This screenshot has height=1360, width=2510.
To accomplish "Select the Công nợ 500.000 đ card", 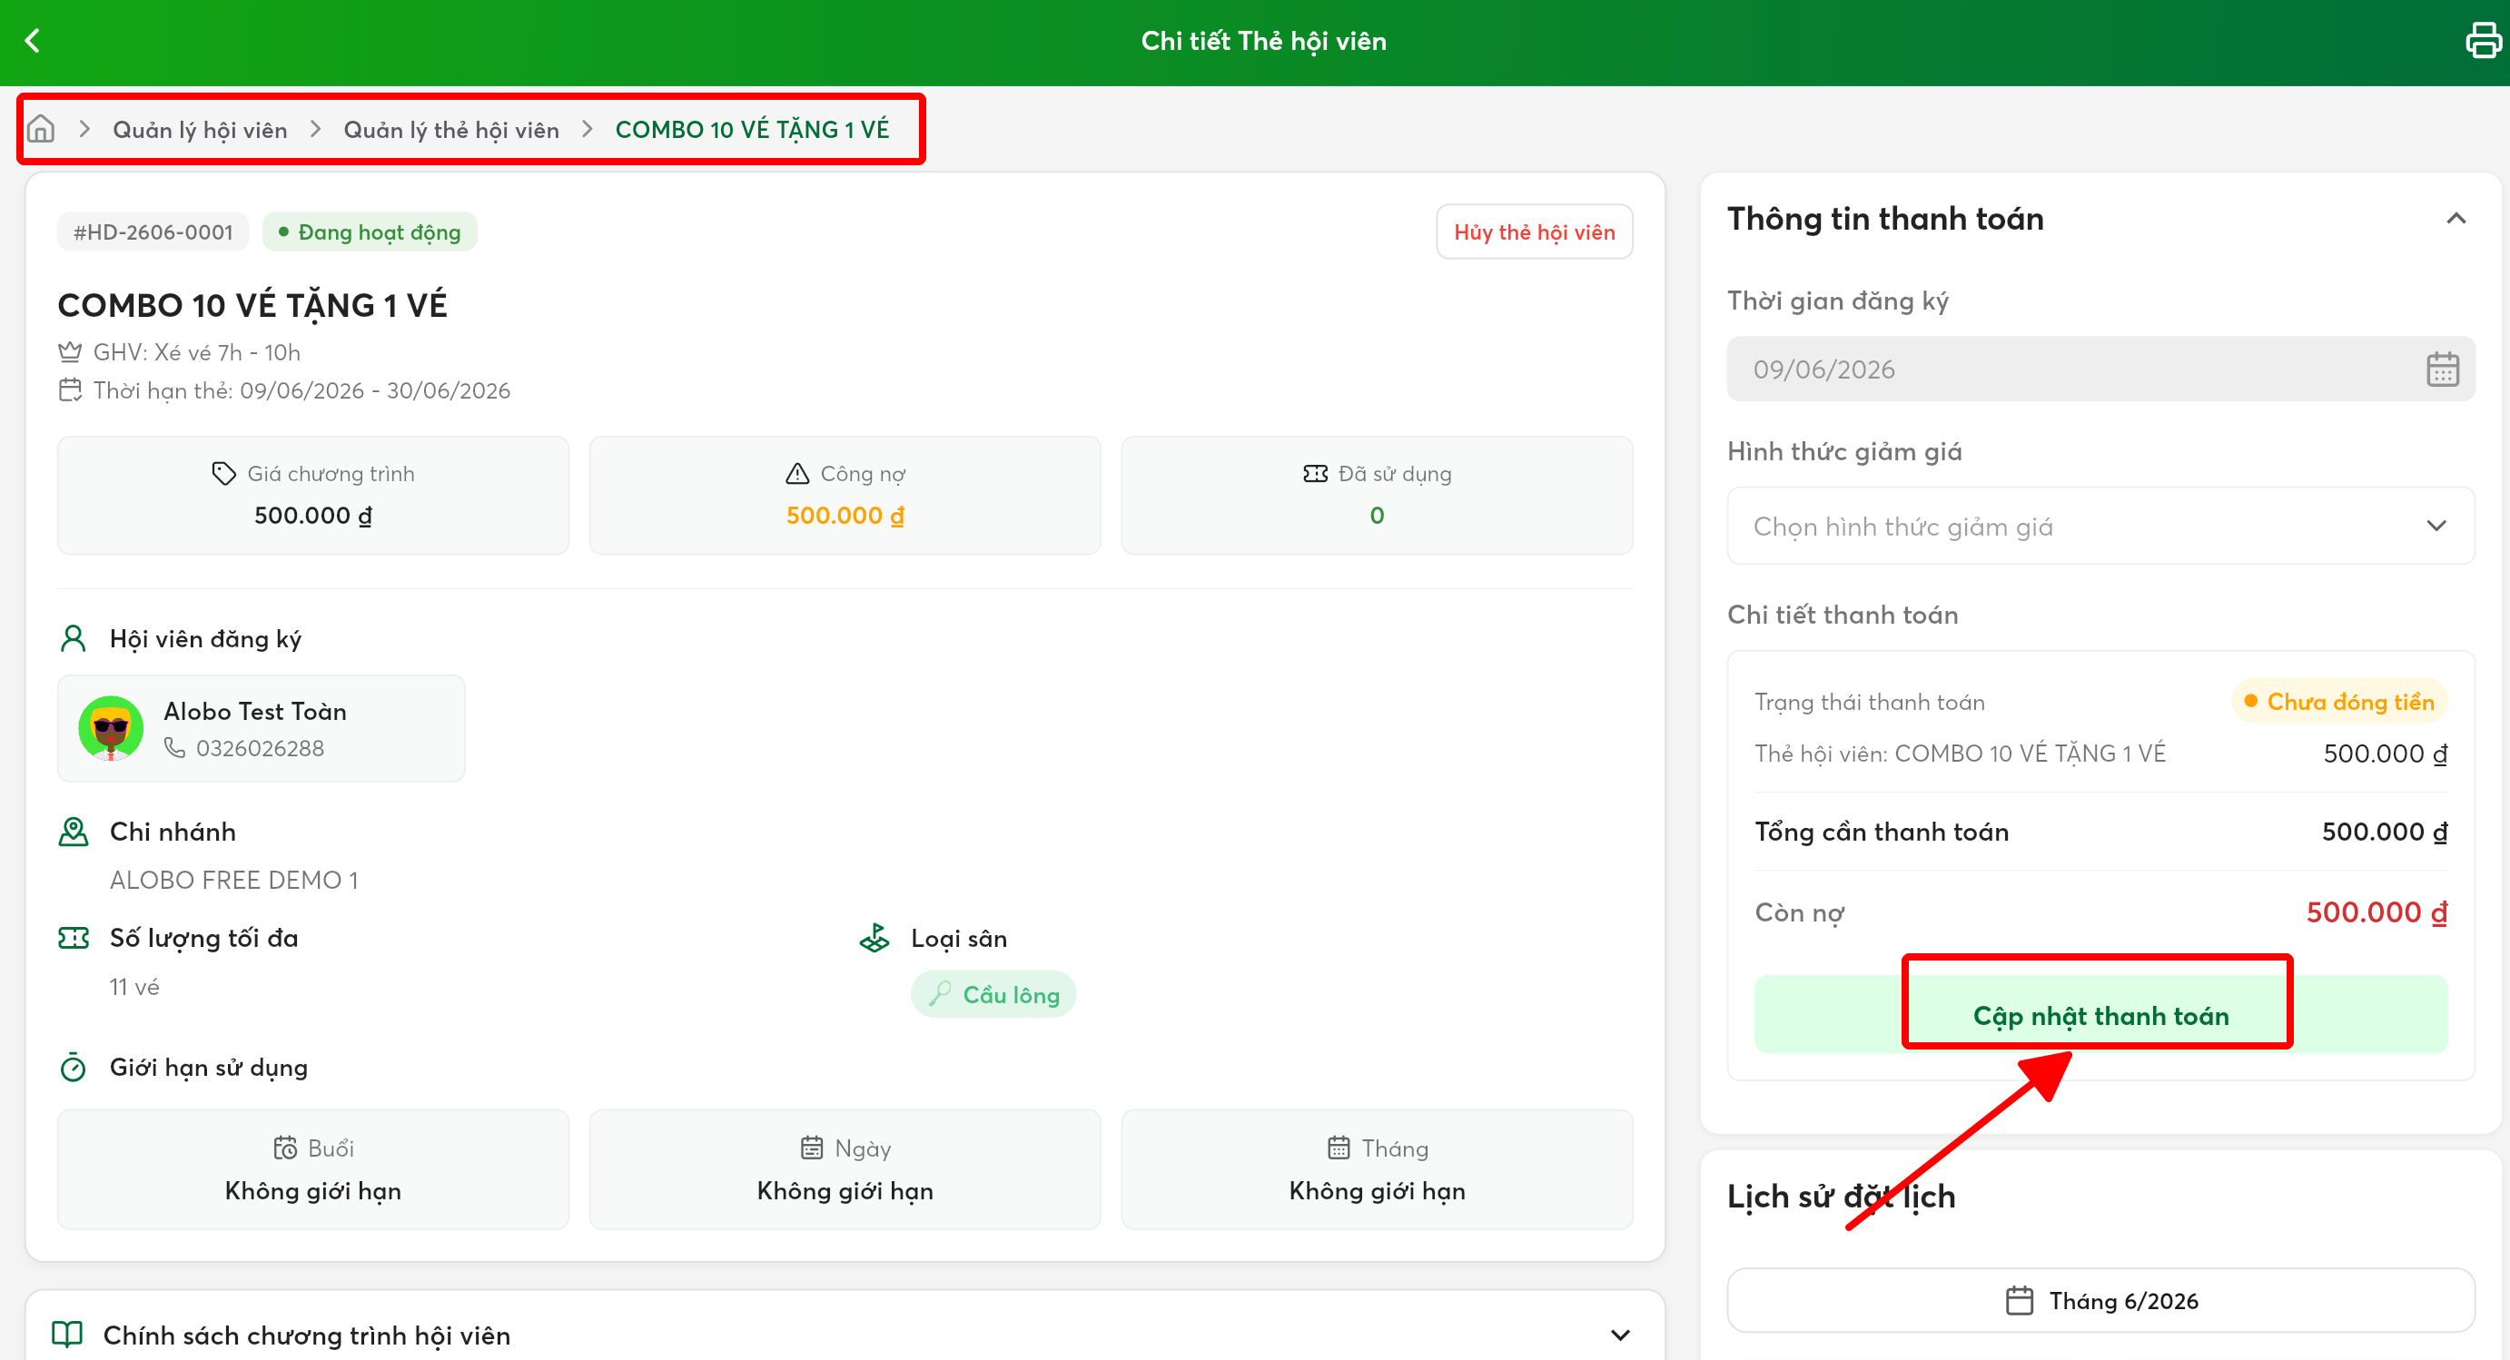I will coord(845,495).
